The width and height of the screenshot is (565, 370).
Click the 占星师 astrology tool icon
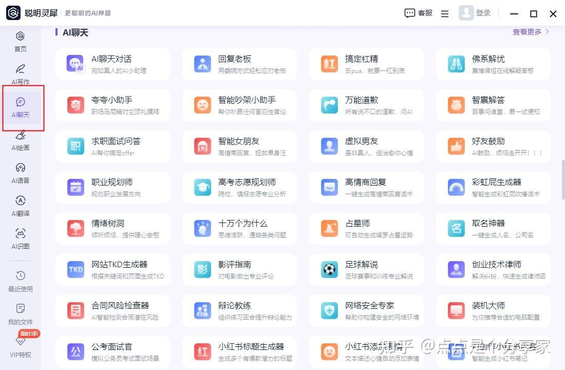coord(329,228)
